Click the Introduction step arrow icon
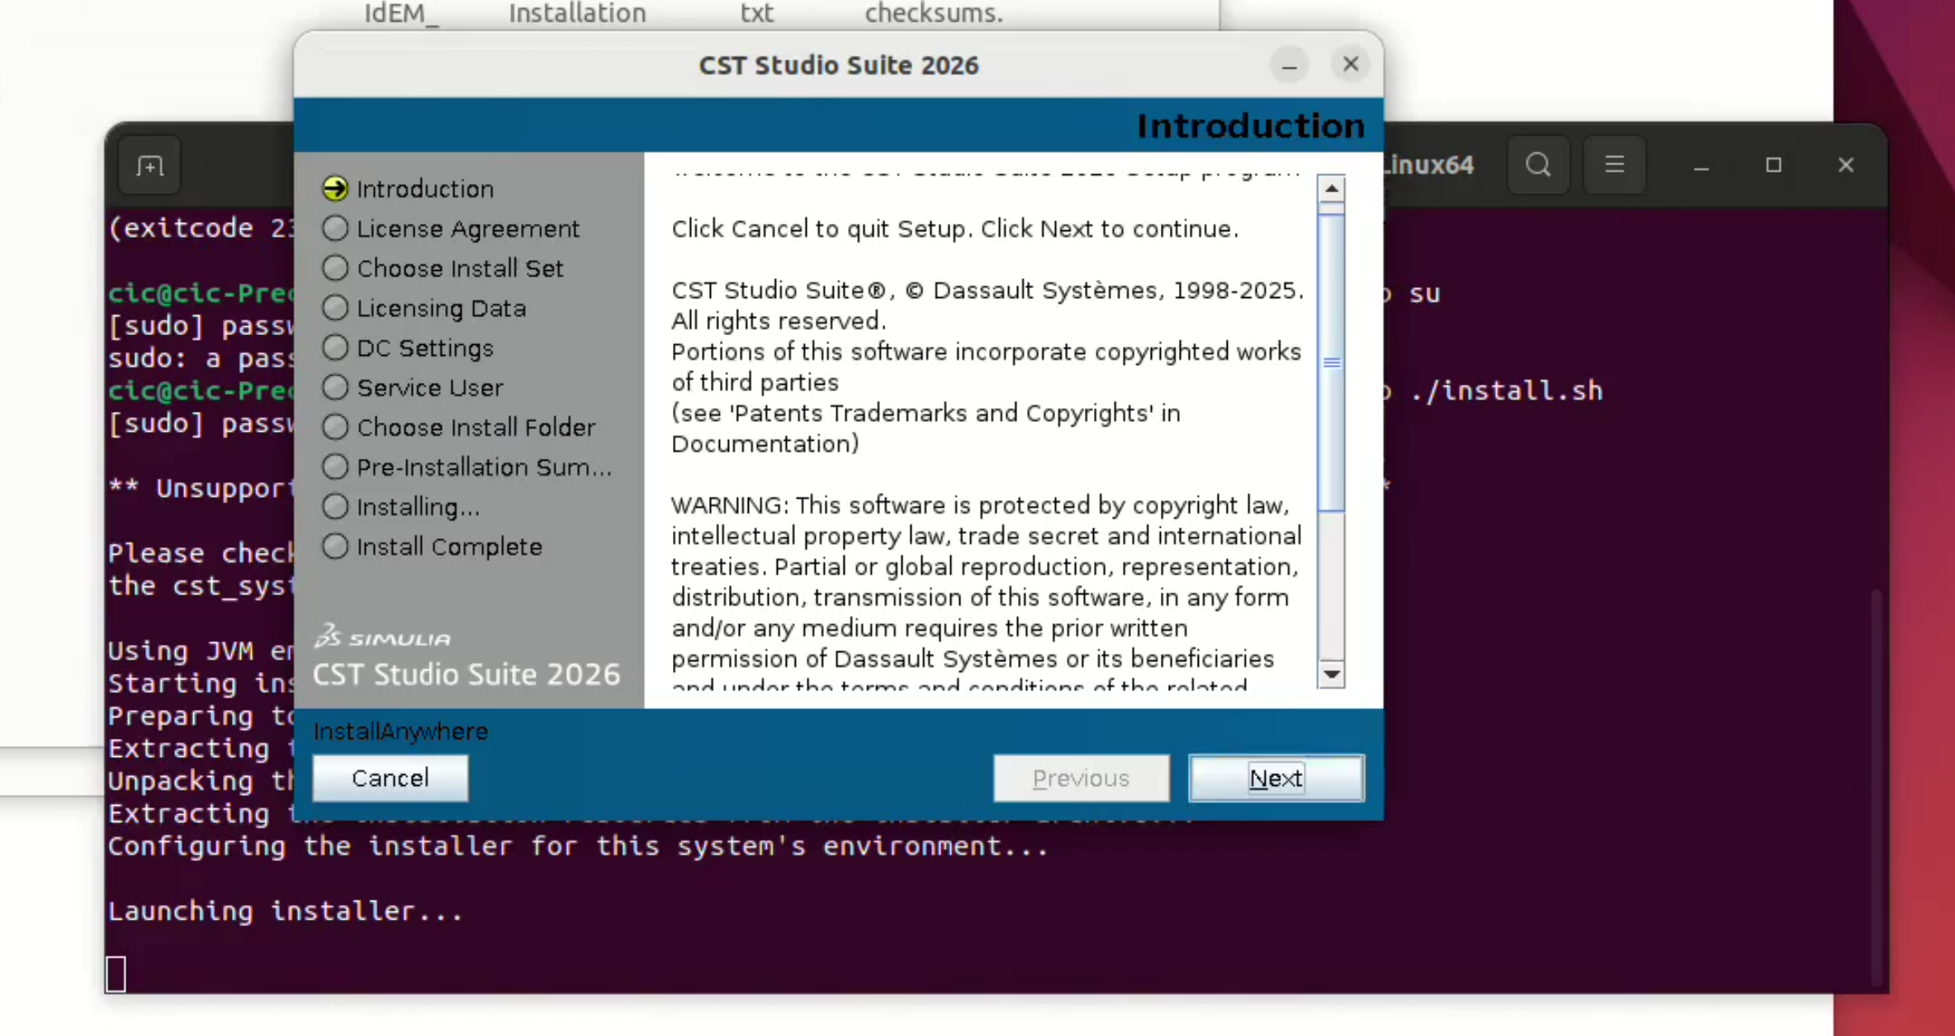 335,189
